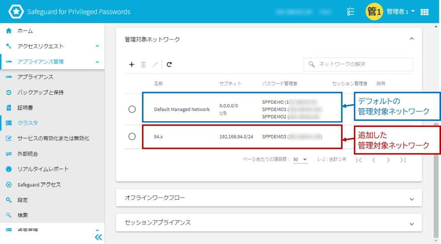Go to the first page of results
Viewport: 441px width, 244px height.
[x=359, y=160]
